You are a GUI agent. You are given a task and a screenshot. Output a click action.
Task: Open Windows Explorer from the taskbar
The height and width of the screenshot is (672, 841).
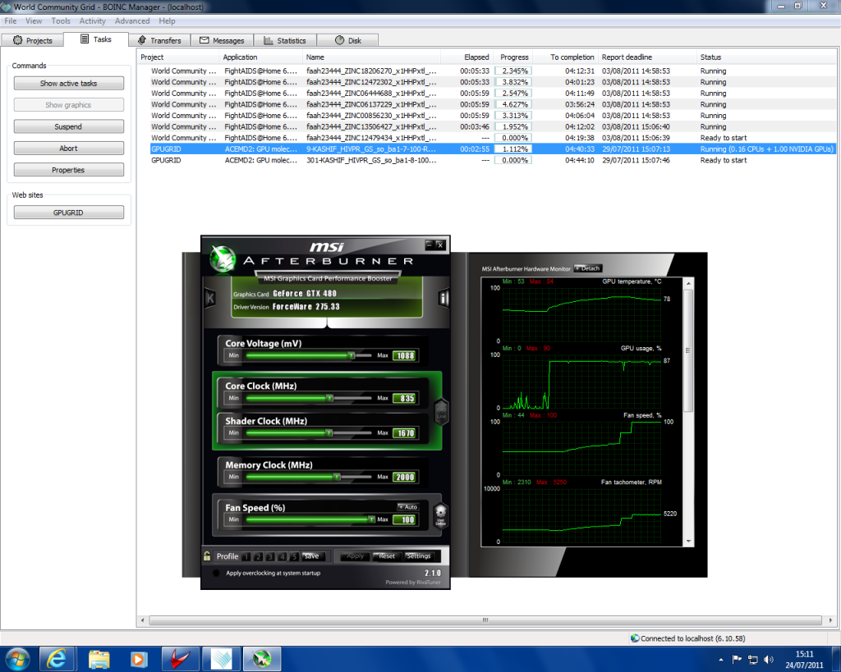[x=99, y=659]
